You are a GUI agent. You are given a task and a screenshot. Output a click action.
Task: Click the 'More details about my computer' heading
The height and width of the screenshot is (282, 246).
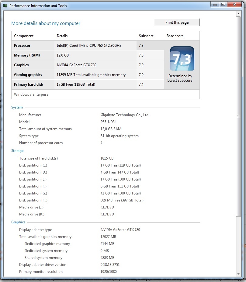click(46, 23)
